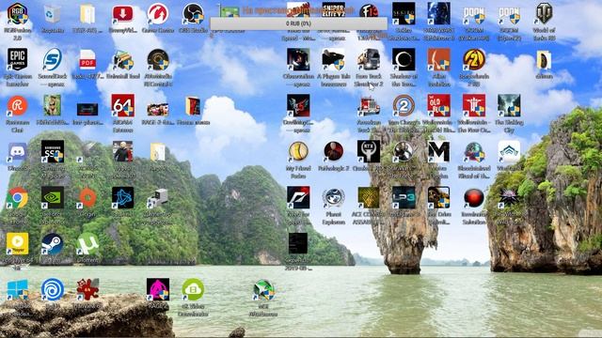Open the red teddy bear shortcut

pos(87,290)
